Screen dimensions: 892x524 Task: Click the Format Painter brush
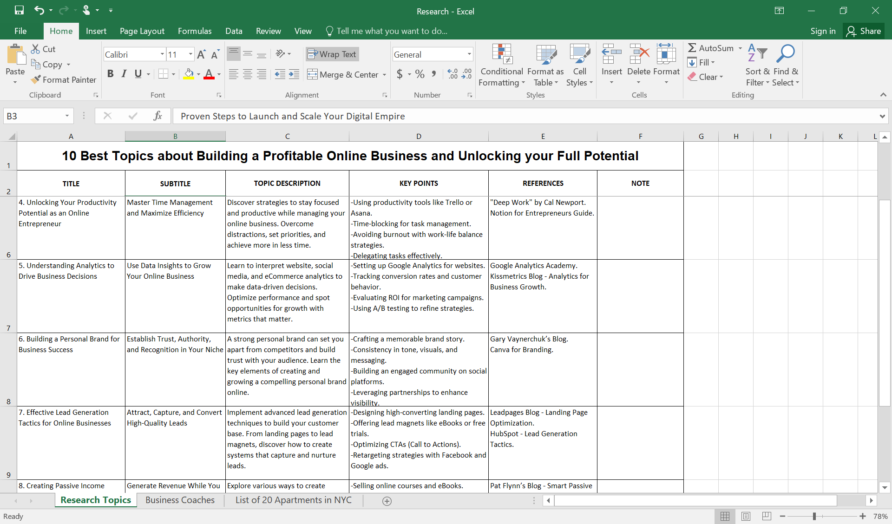click(x=36, y=80)
